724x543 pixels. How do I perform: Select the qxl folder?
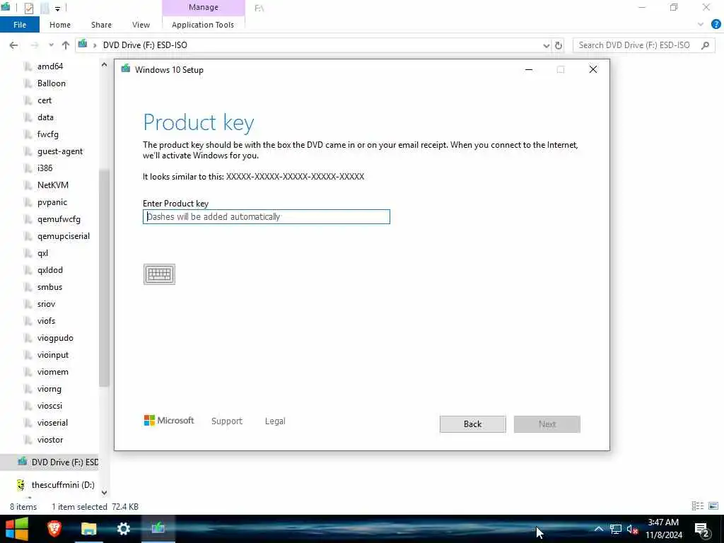tap(42, 253)
